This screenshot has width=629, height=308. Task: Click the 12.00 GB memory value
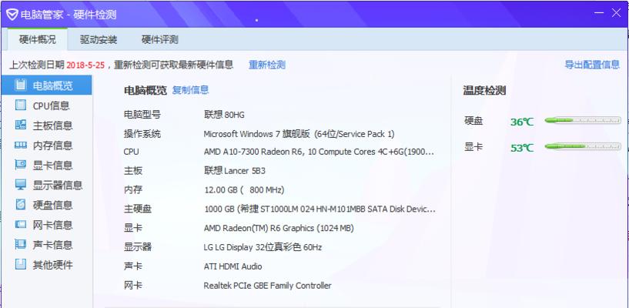click(244, 189)
